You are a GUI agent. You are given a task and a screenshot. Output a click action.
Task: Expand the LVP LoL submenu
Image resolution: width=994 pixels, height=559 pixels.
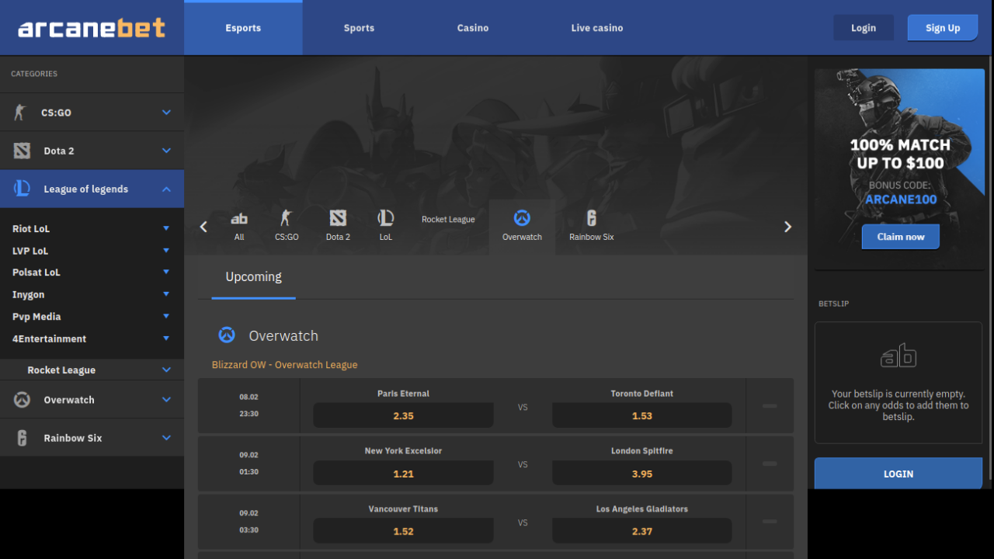tap(166, 250)
